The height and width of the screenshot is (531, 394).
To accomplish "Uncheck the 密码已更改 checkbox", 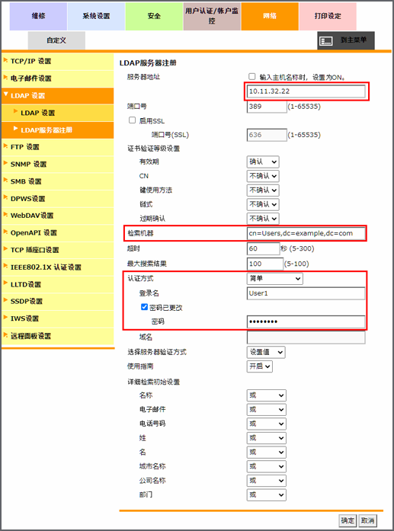I will tap(144, 307).
